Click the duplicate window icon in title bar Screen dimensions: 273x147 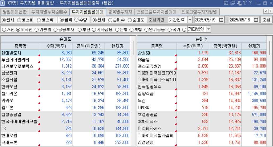pyautogui.click(x=233, y=3)
